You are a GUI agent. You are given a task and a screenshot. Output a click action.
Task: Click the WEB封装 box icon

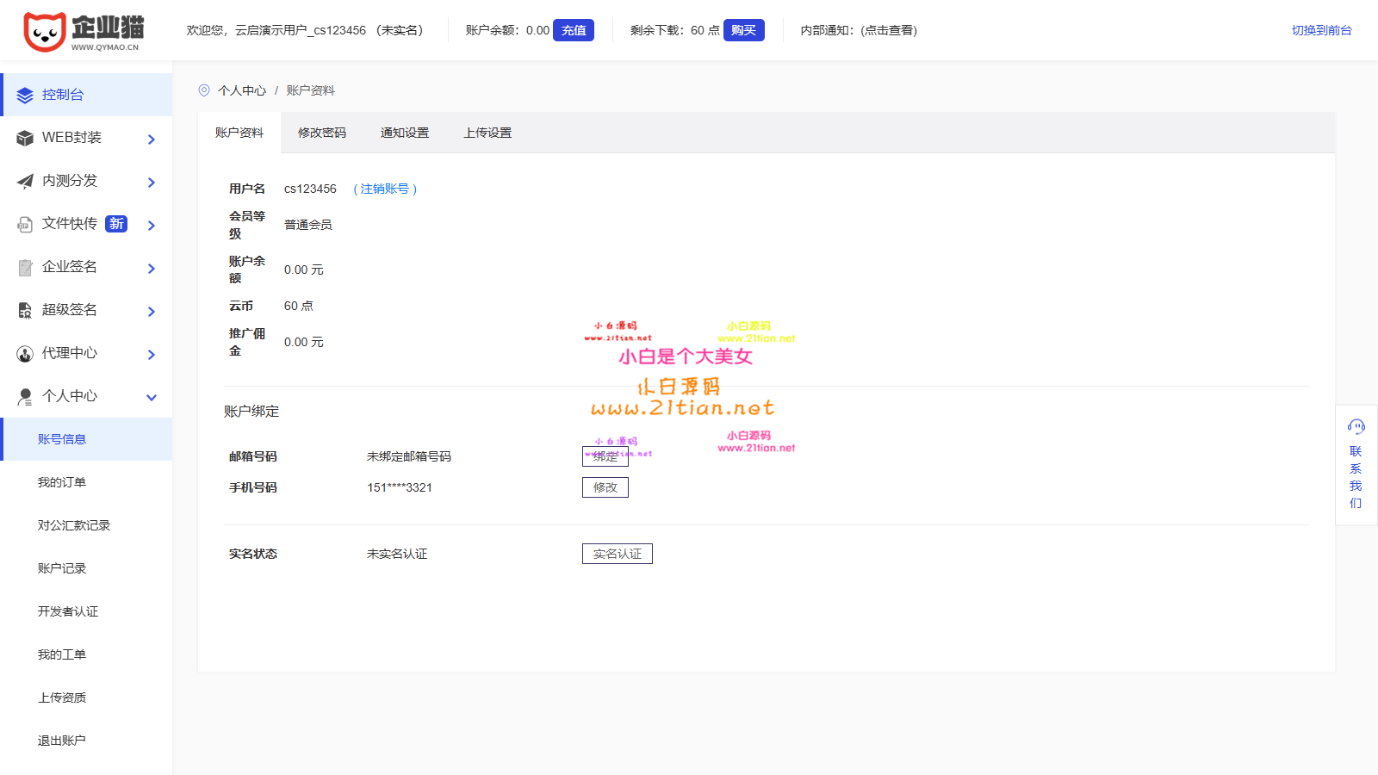coord(25,139)
